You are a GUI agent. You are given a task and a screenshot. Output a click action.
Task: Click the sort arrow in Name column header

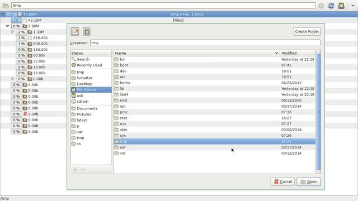click(x=276, y=53)
